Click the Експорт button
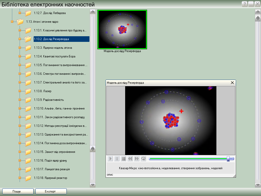The height and width of the screenshot is (196, 261). 51,191
